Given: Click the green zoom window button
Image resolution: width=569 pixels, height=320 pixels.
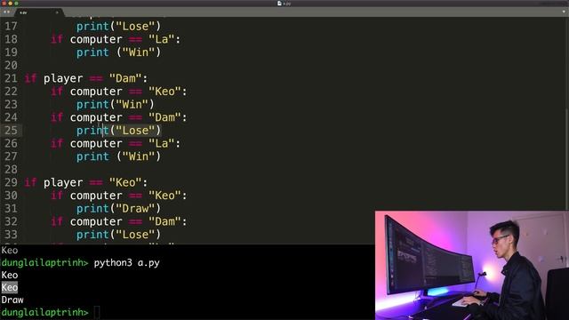Looking at the screenshot, I should pyautogui.click(x=16, y=4).
